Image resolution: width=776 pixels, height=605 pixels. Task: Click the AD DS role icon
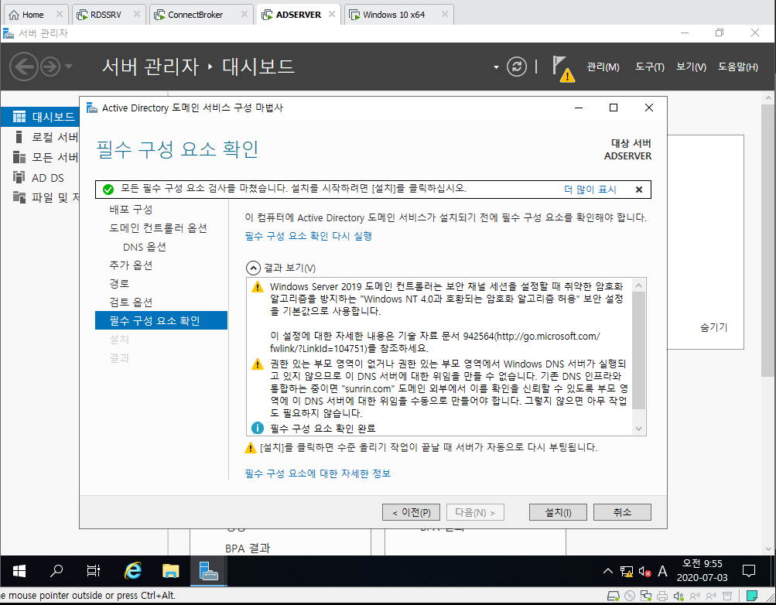[x=19, y=177]
